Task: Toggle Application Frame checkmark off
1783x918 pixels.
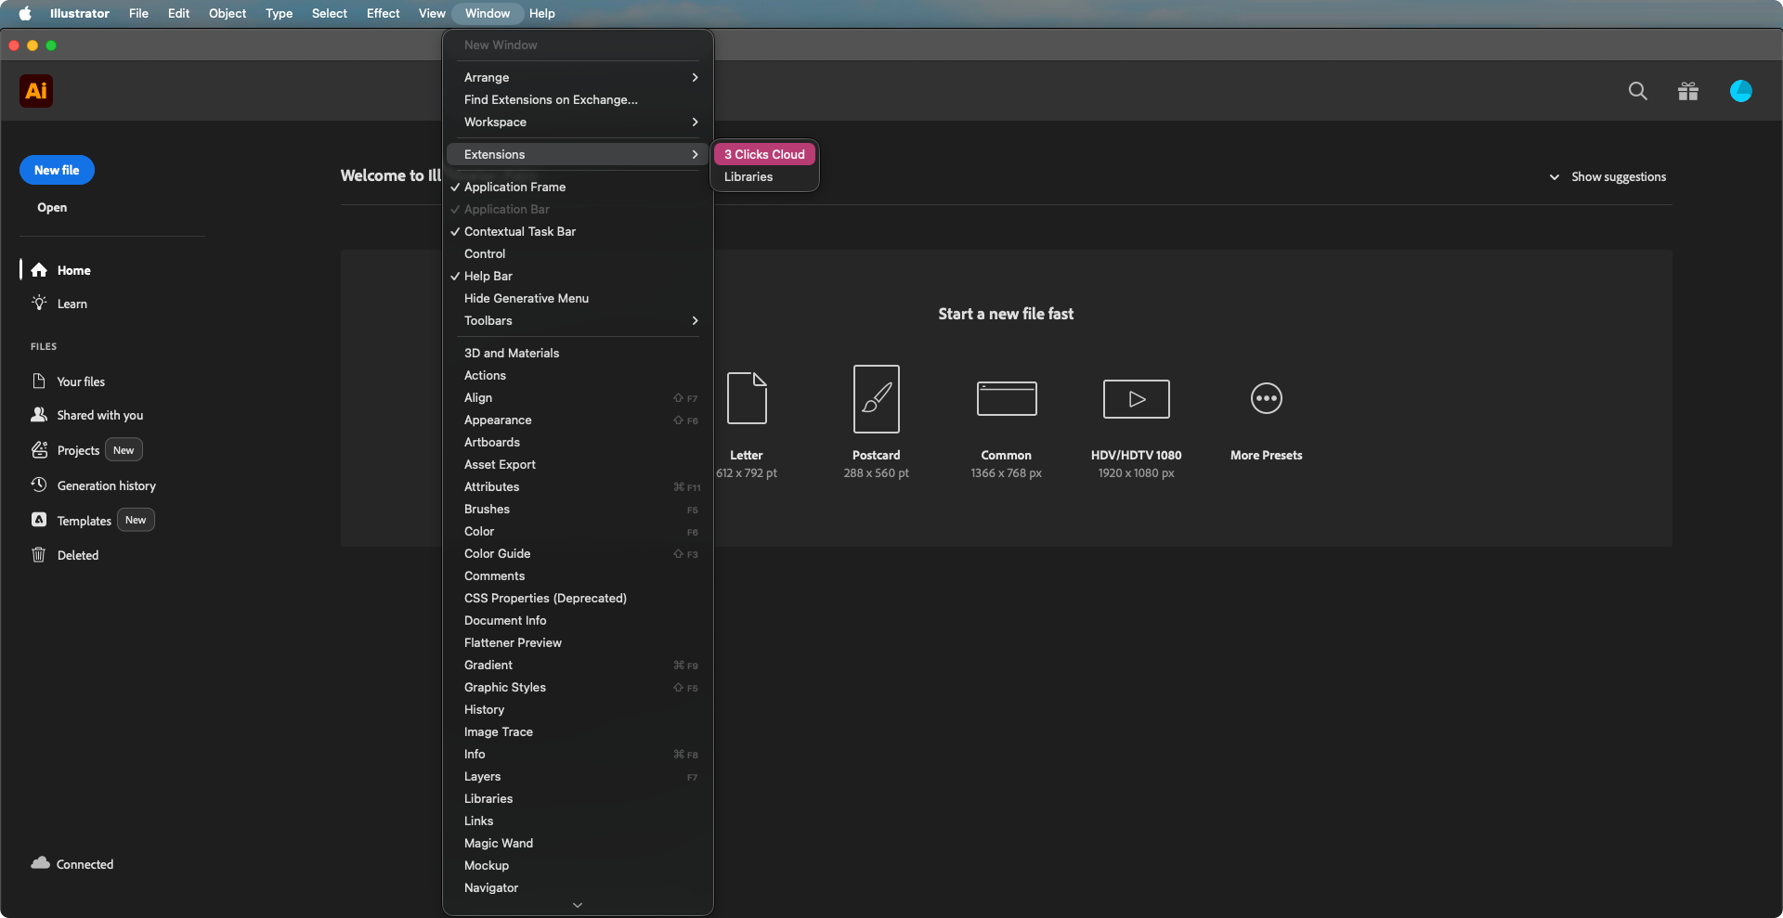Action: (514, 187)
